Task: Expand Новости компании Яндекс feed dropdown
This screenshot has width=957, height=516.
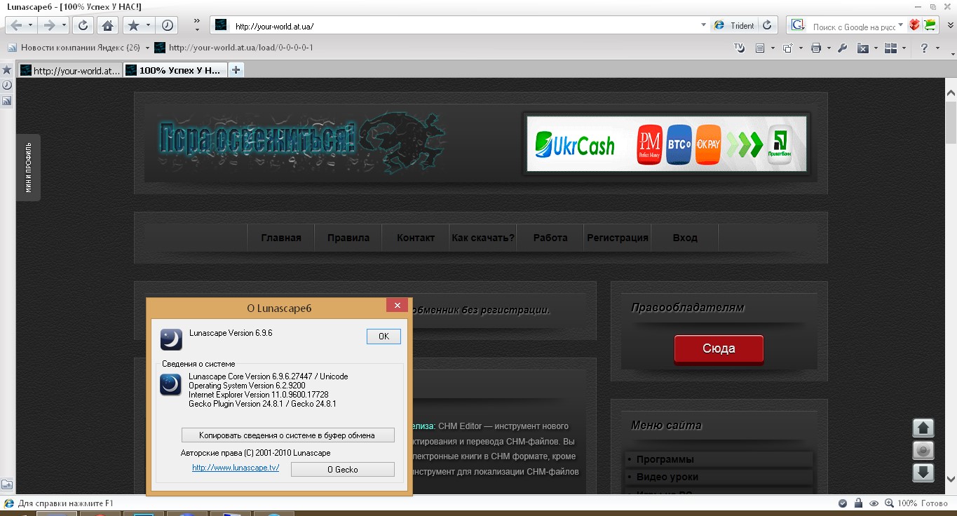Action: pyautogui.click(x=147, y=48)
